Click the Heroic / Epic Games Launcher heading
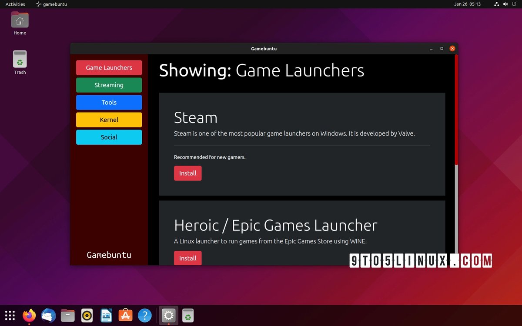 click(x=276, y=225)
